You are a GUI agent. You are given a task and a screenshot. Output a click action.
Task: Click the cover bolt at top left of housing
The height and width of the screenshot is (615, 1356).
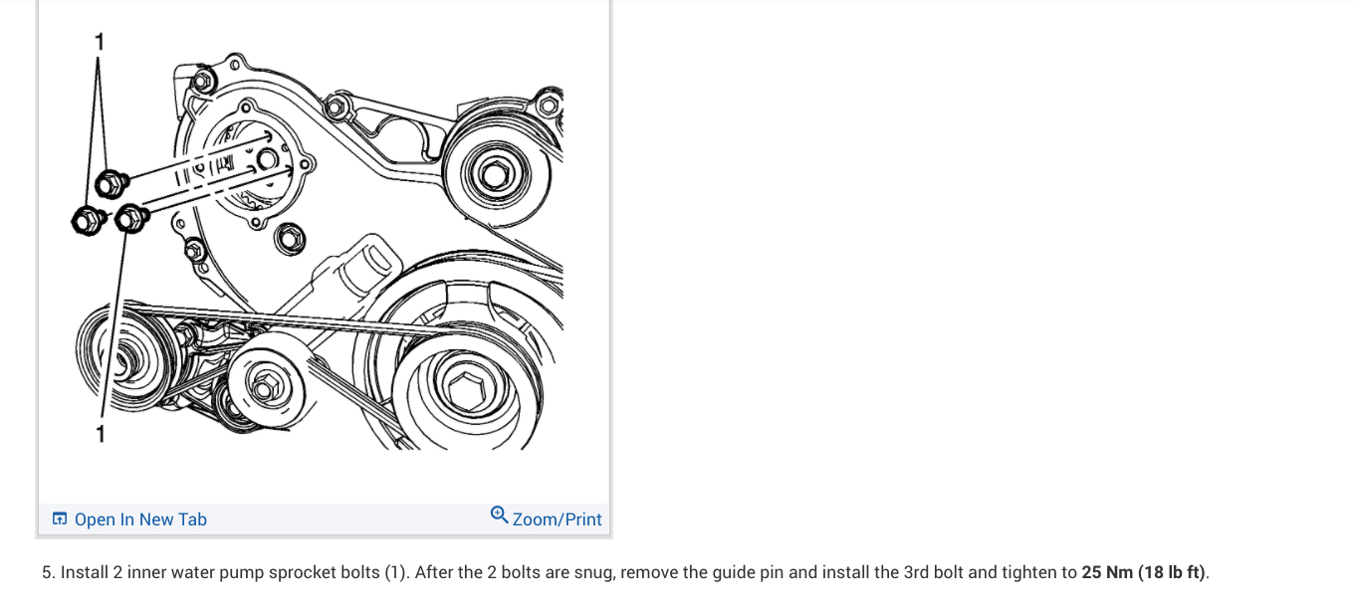[x=203, y=78]
